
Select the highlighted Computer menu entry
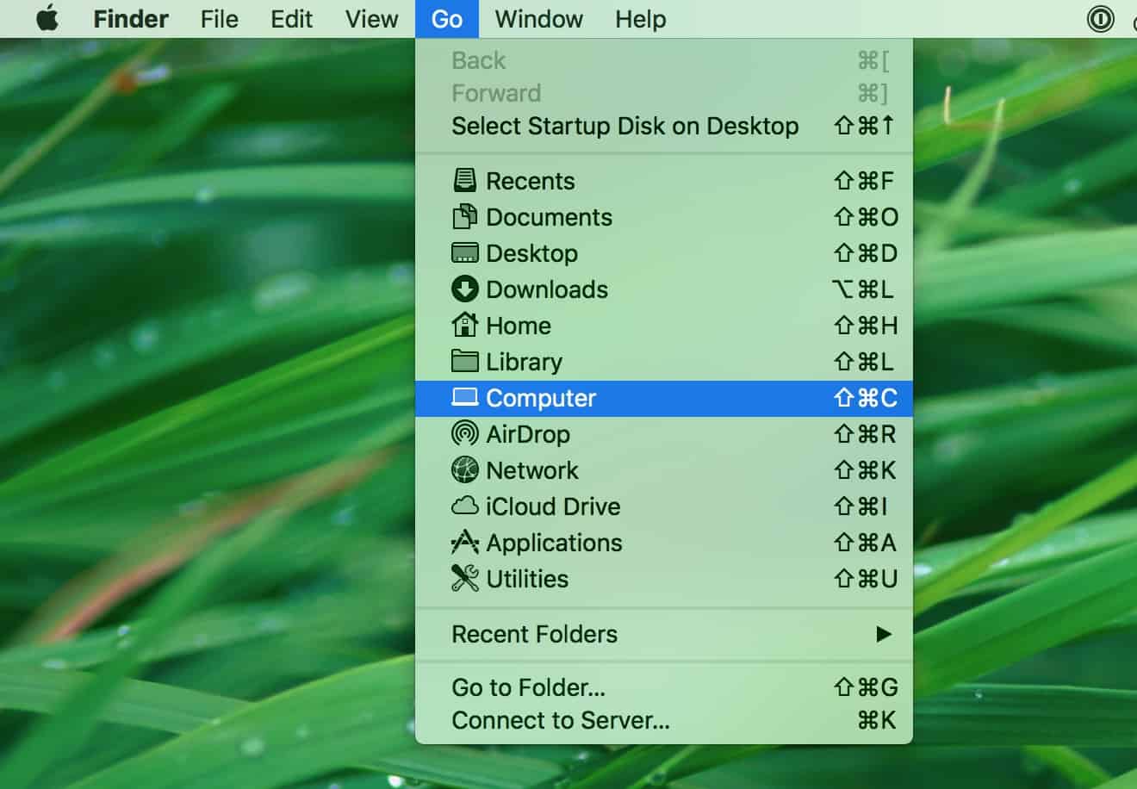[541, 398]
